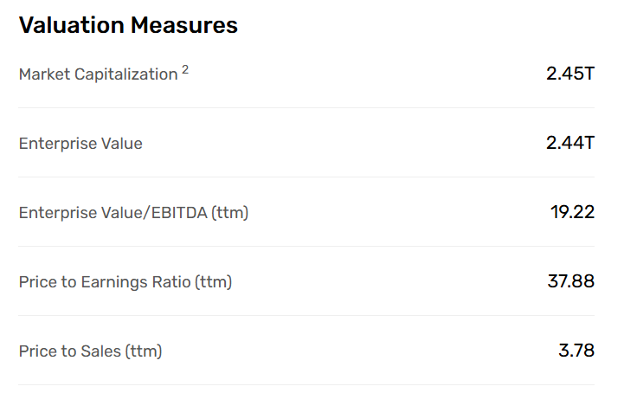The width and height of the screenshot is (624, 393).
Task: Select the Enterprise Value/EBITDA (ttm) label
Action: coord(133,213)
